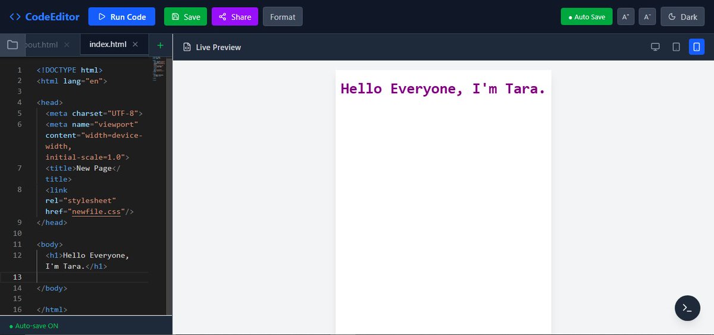This screenshot has width=714, height=335.
Task: Switch preview to tablet view
Action: pos(676,47)
